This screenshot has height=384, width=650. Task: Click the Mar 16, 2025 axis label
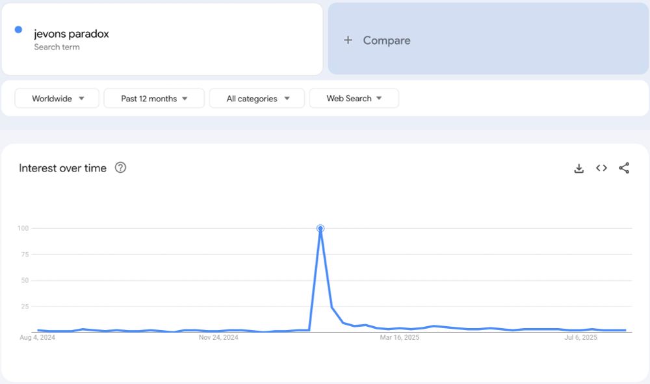pyautogui.click(x=400, y=338)
